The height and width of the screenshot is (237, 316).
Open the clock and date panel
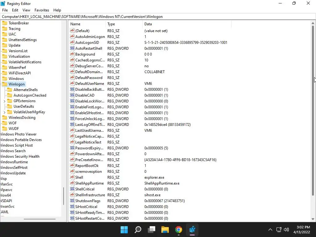[302, 230]
